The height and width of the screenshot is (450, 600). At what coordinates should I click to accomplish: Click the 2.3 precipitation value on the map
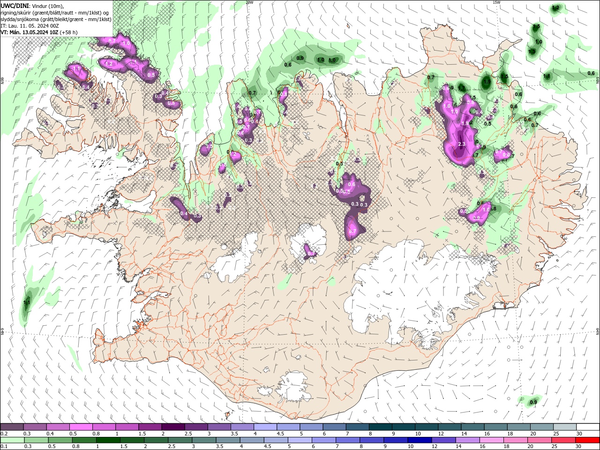461,144
